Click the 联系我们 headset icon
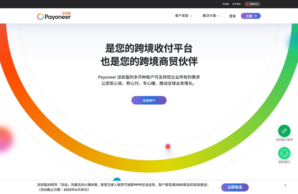This screenshot has width=298, height=194. [284, 153]
